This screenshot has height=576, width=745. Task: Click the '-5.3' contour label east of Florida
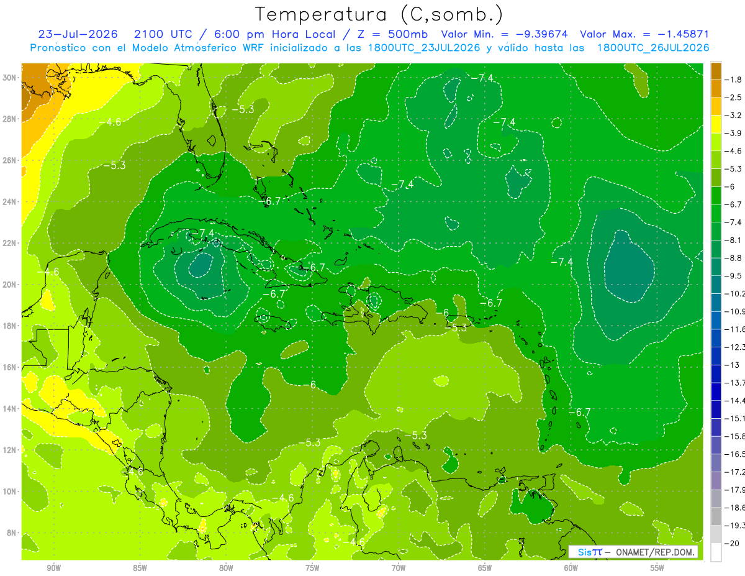[x=243, y=109]
